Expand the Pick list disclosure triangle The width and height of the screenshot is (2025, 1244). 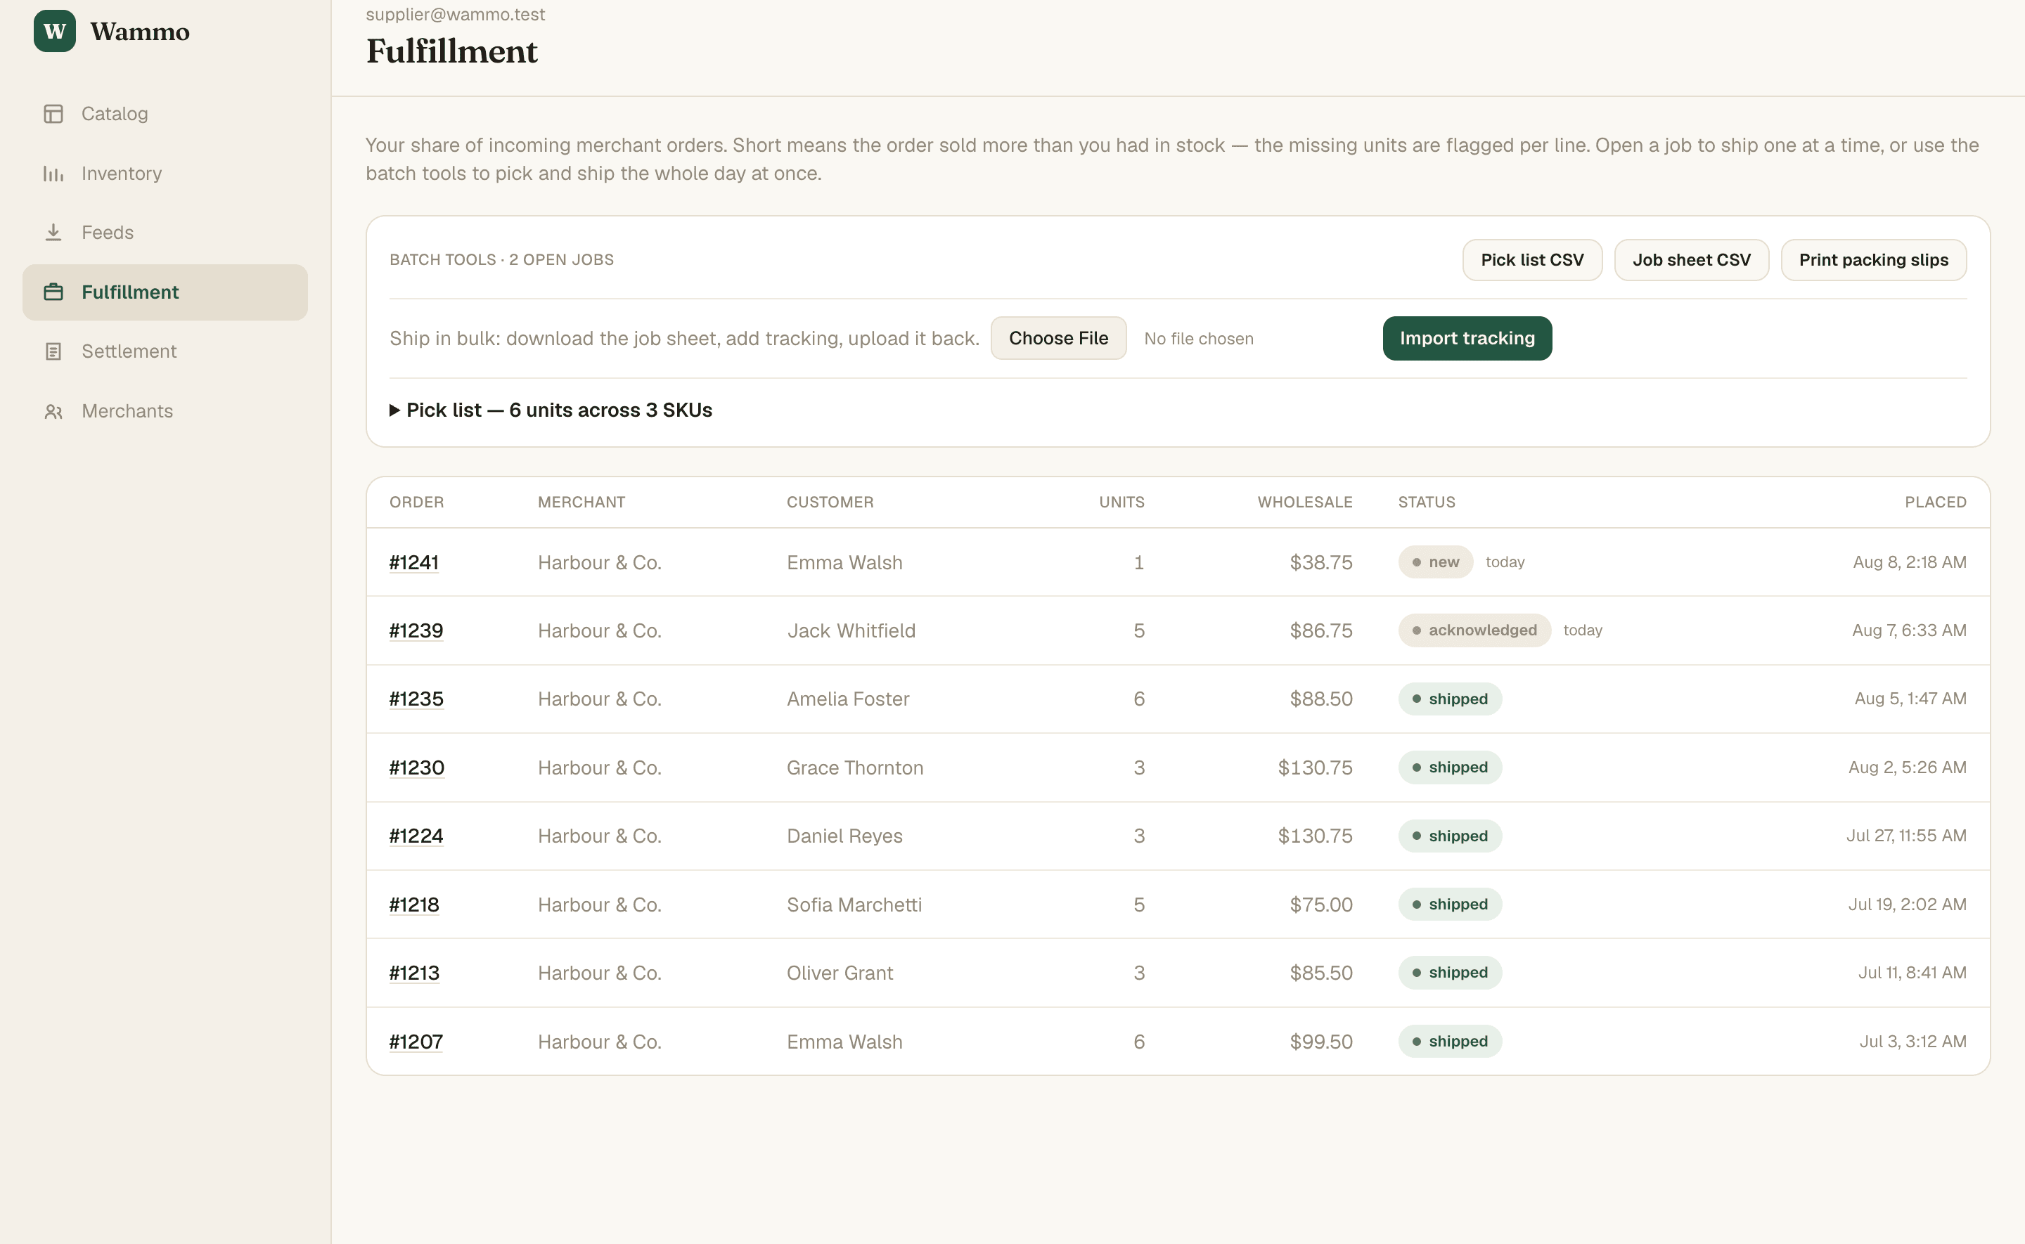pos(394,410)
